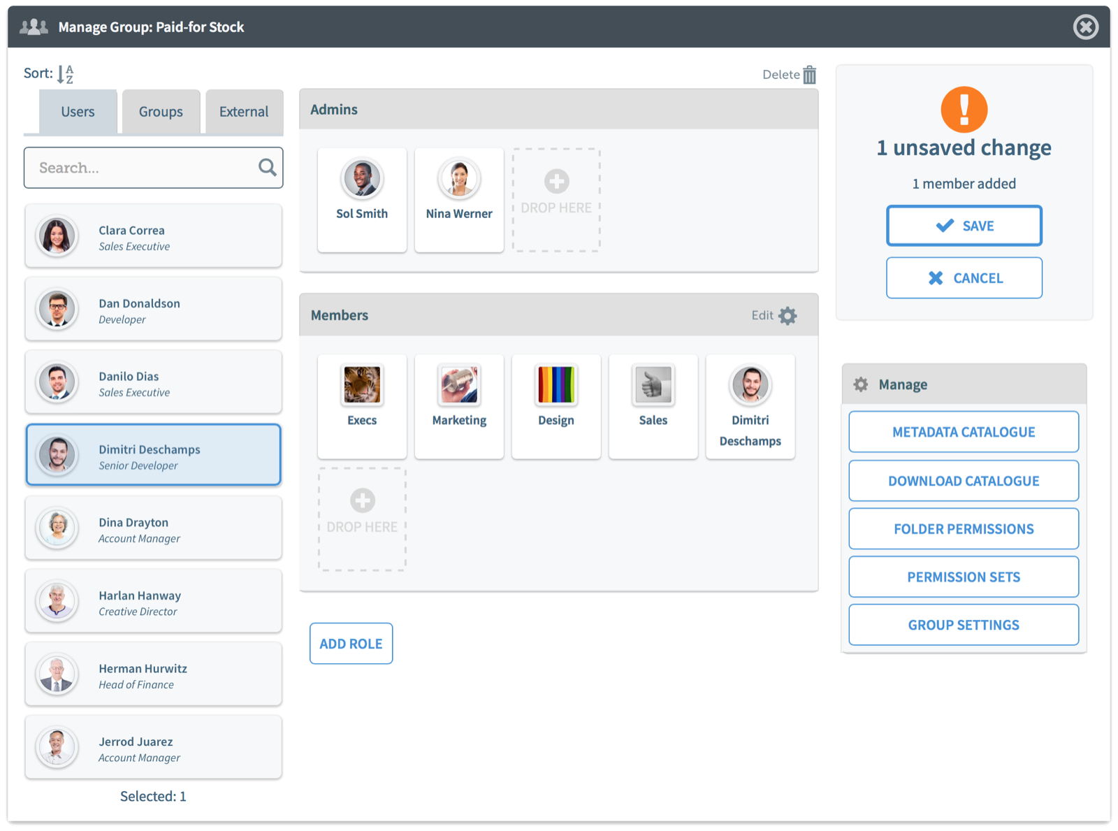Open Permission Sets
1118x831 pixels.
[964, 577]
